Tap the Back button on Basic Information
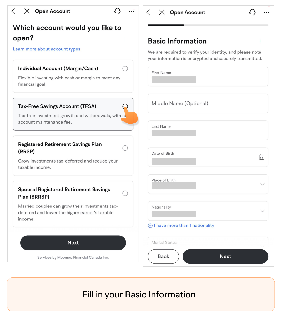The width and height of the screenshot is (282, 325). click(x=163, y=256)
